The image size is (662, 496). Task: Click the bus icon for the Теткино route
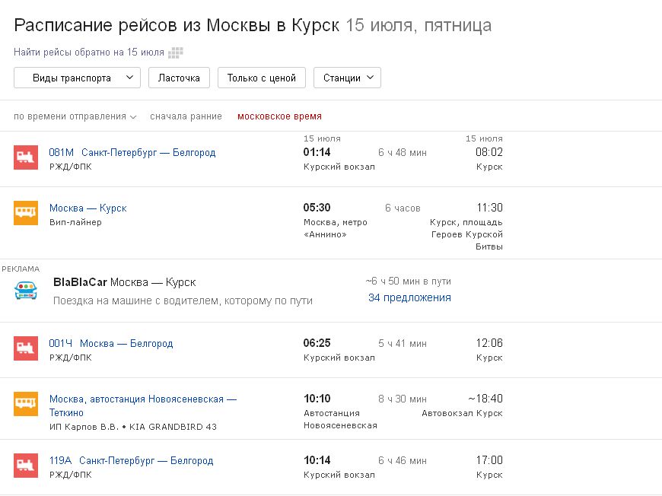click(x=26, y=404)
